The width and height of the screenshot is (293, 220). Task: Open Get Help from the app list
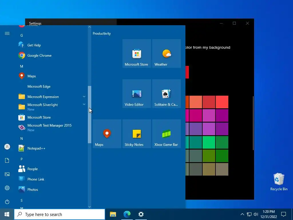(52, 45)
